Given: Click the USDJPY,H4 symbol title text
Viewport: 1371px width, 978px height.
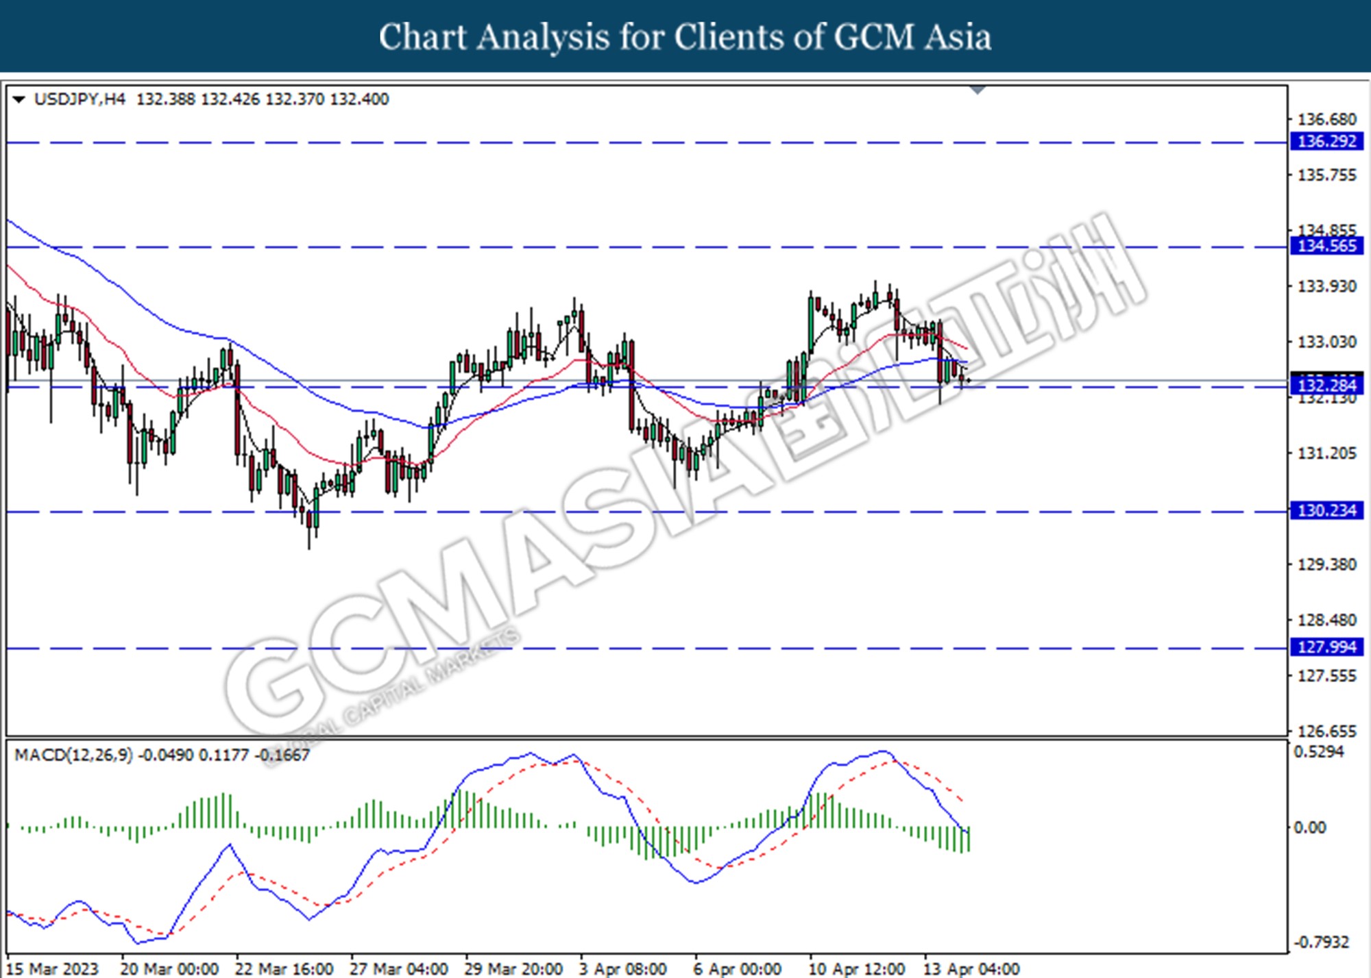Looking at the screenshot, I should [80, 99].
